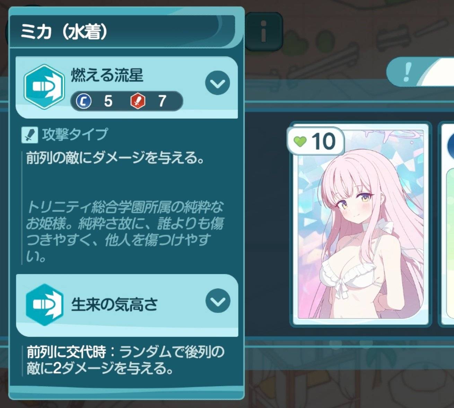Image resolution: width=454 pixels, height=408 pixels.
Task: Click the 燃える流星 skill hexagon icon
Action: pos(44,87)
